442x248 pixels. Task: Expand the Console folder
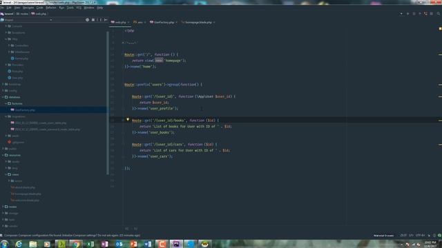pyautogui.click(x=6, y=26)
